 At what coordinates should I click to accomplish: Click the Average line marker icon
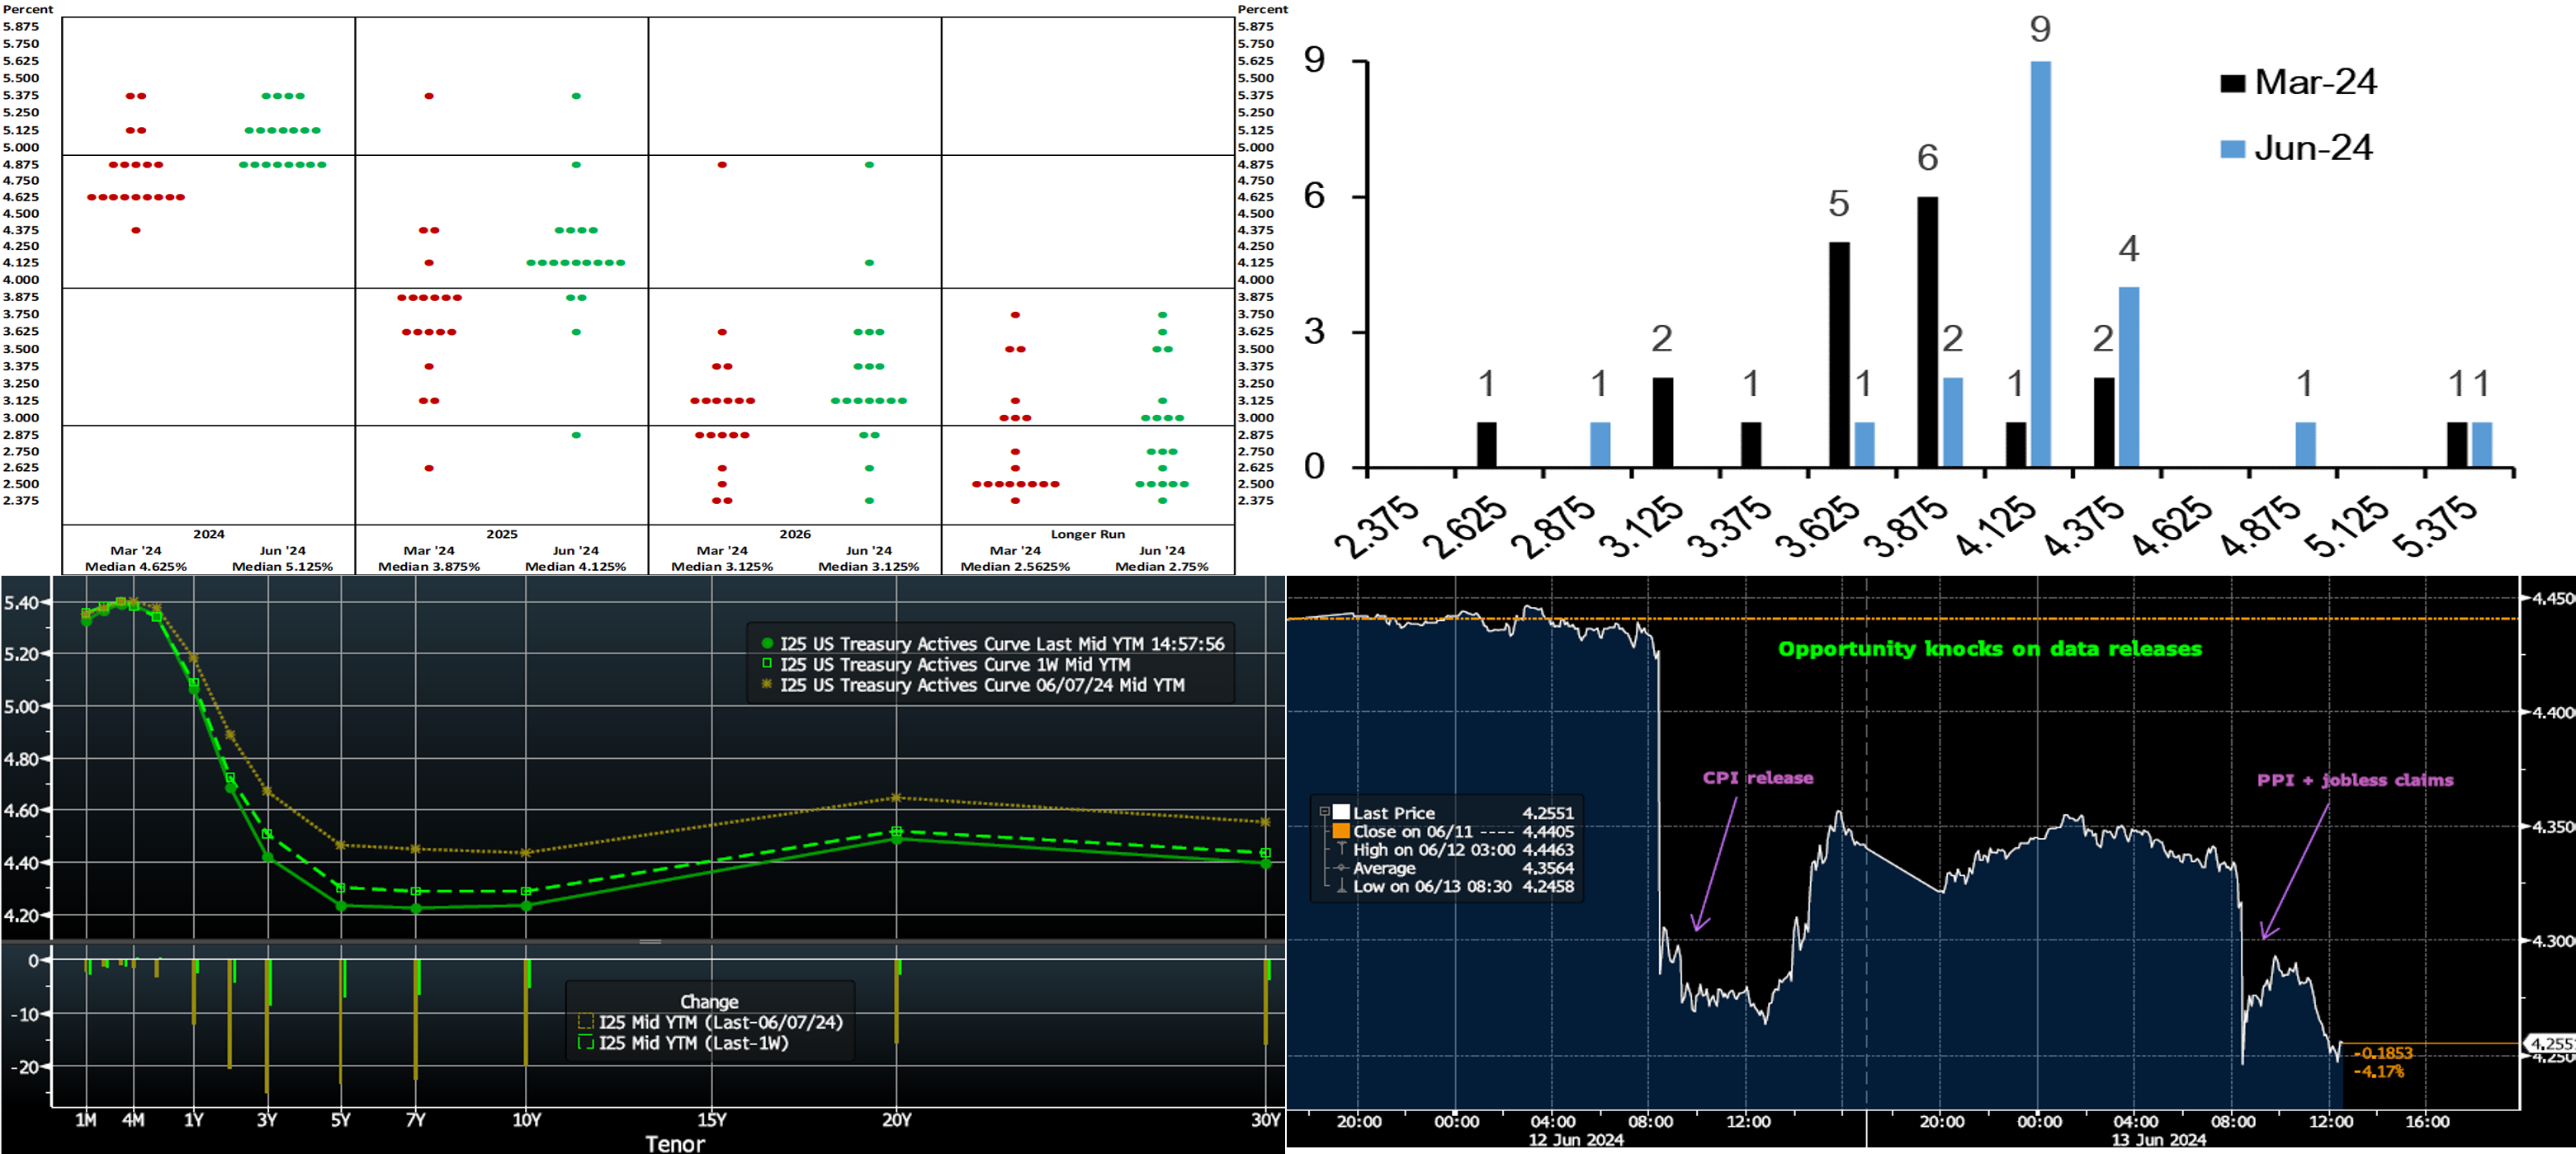click(x=1341, y=867)
